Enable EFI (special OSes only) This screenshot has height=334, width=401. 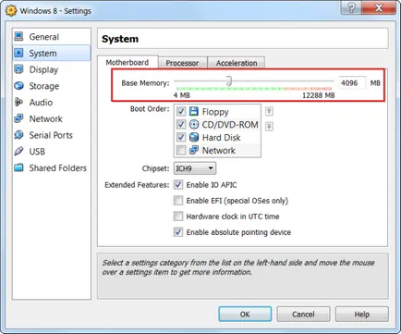pos(178,201)
